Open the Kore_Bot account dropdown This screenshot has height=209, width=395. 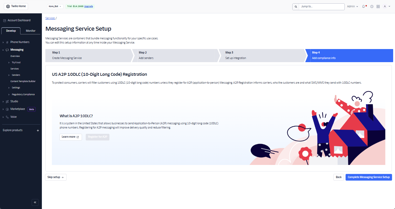(55, 6)
